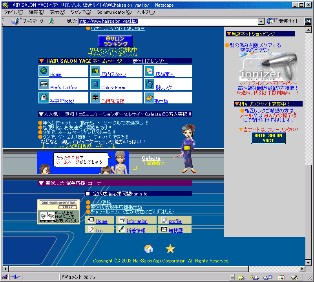The image size is (314, 282).
Task: Open Navigator from component bar
Action: [x=241, y=277]
